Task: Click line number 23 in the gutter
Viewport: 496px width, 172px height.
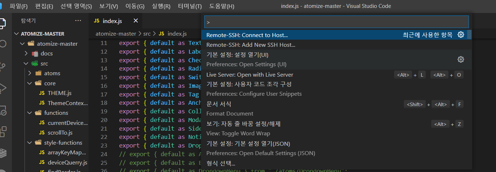Action: pyautogui.click(x=104, y=146)
